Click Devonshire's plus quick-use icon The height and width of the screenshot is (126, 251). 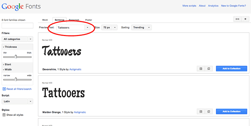[x=201, y=69]
